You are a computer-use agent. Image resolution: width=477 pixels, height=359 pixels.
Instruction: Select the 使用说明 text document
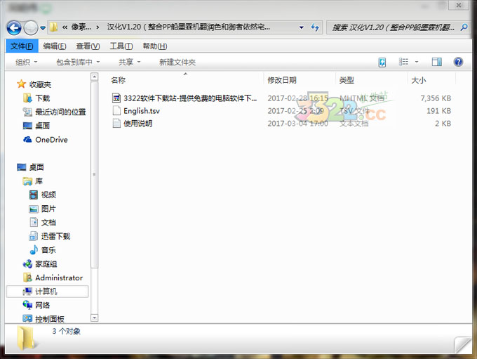click(137, 124)
